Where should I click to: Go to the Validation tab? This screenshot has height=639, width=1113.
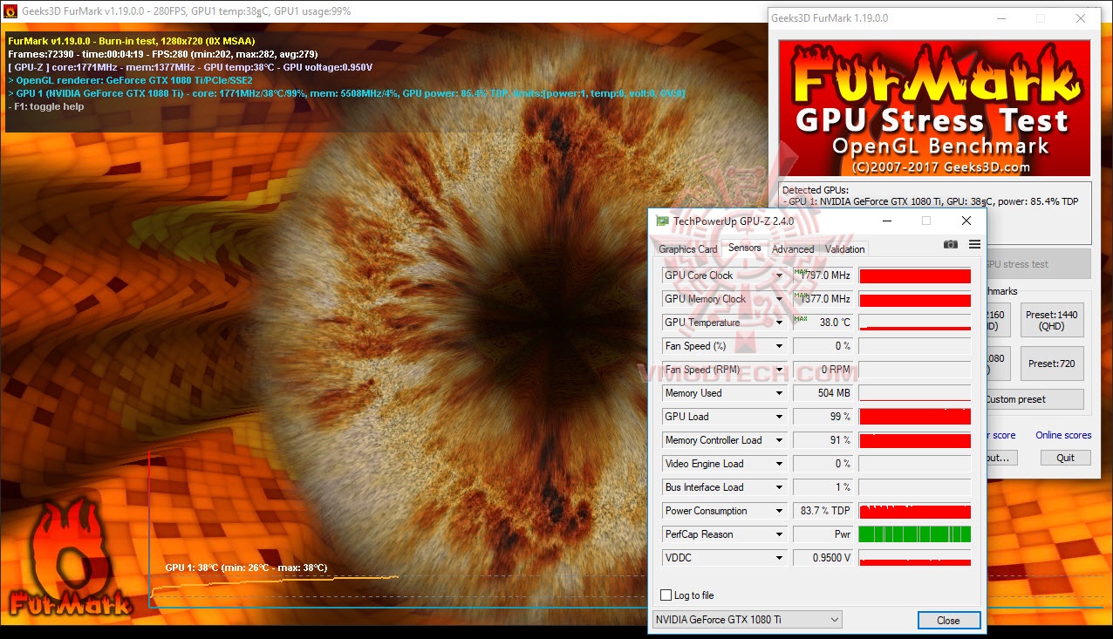tap(844, 249)
